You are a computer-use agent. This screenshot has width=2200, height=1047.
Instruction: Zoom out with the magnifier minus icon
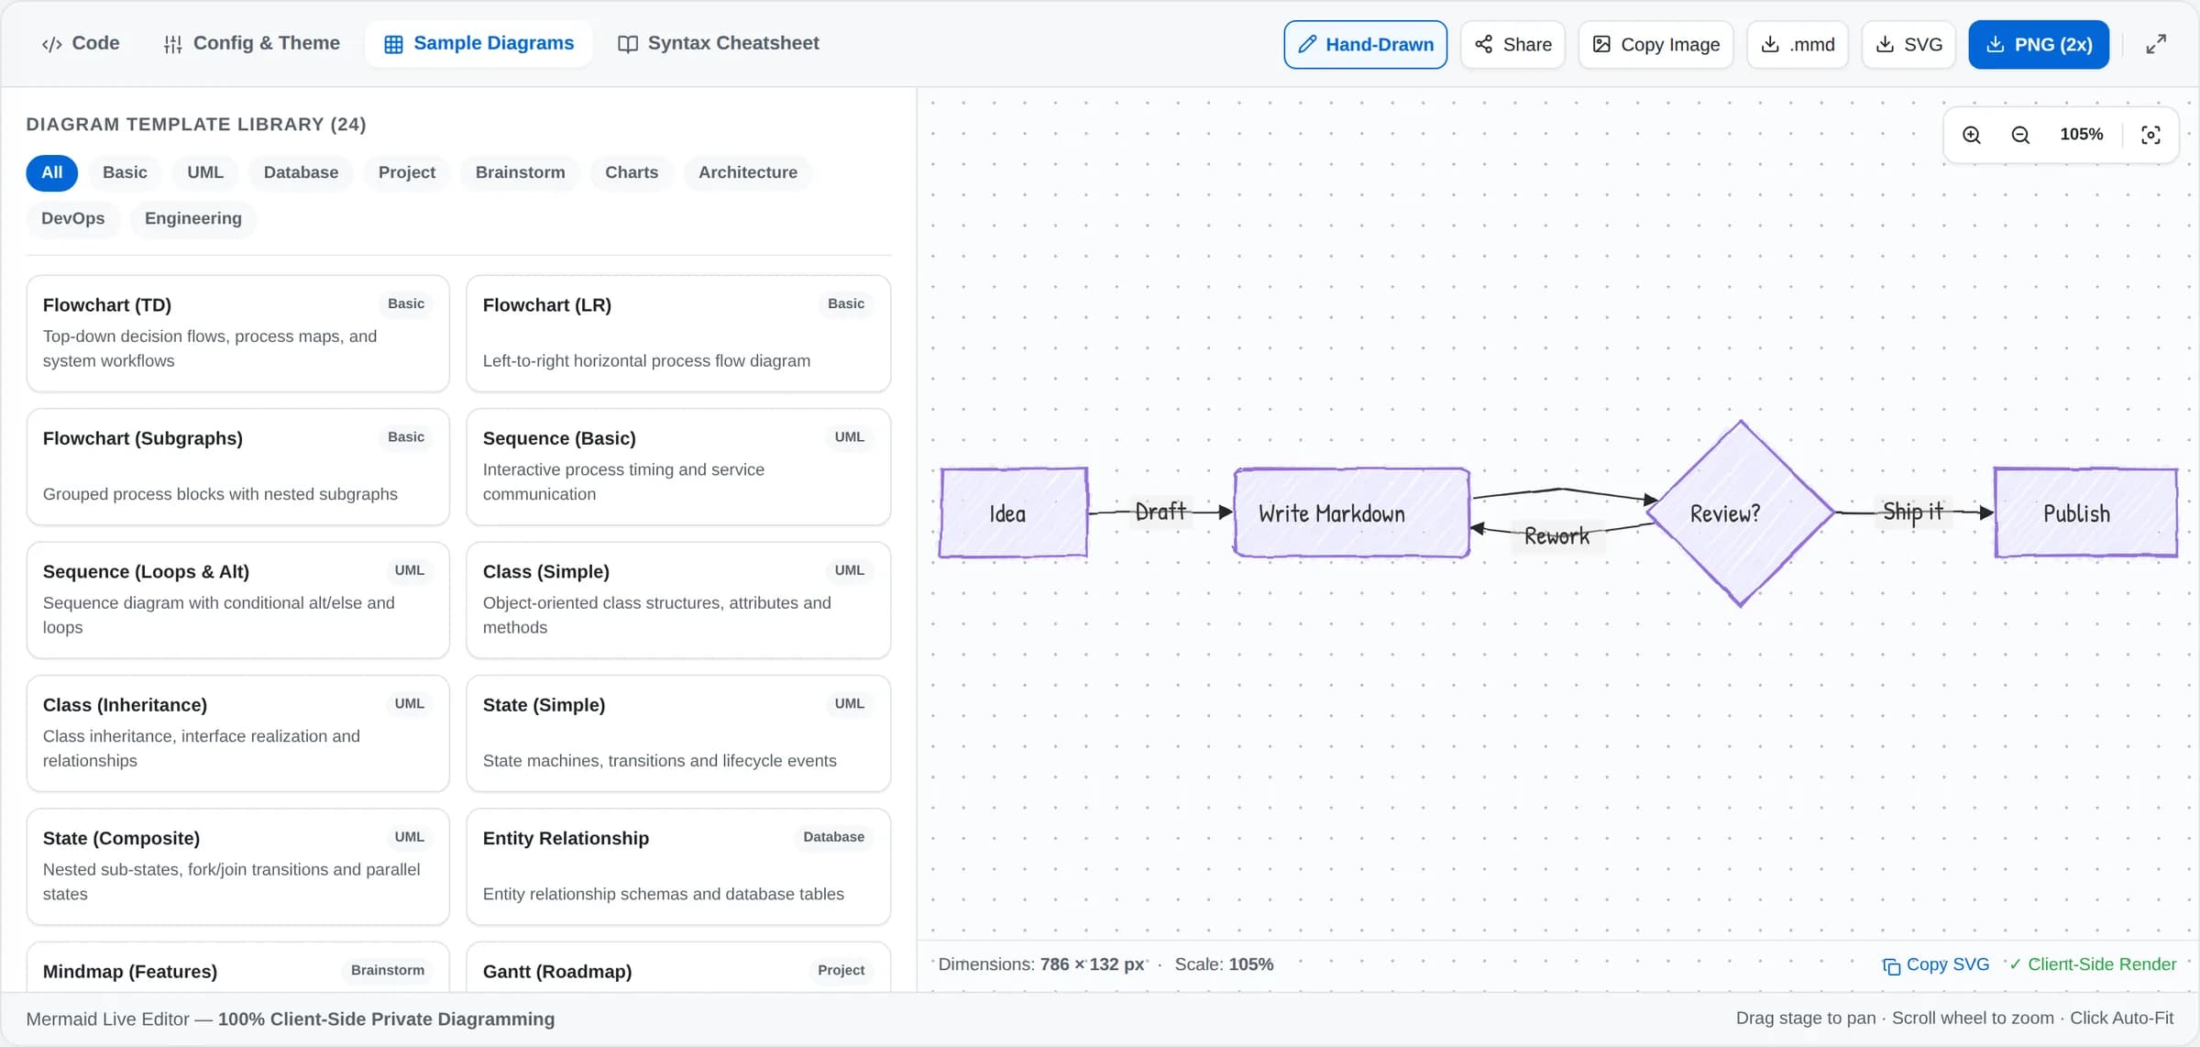click(2020, 135)
